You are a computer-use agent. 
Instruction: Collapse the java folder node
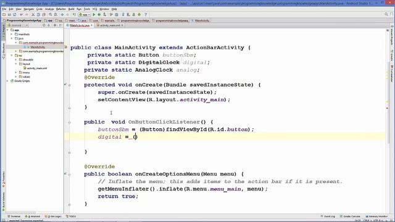(12, 38)
